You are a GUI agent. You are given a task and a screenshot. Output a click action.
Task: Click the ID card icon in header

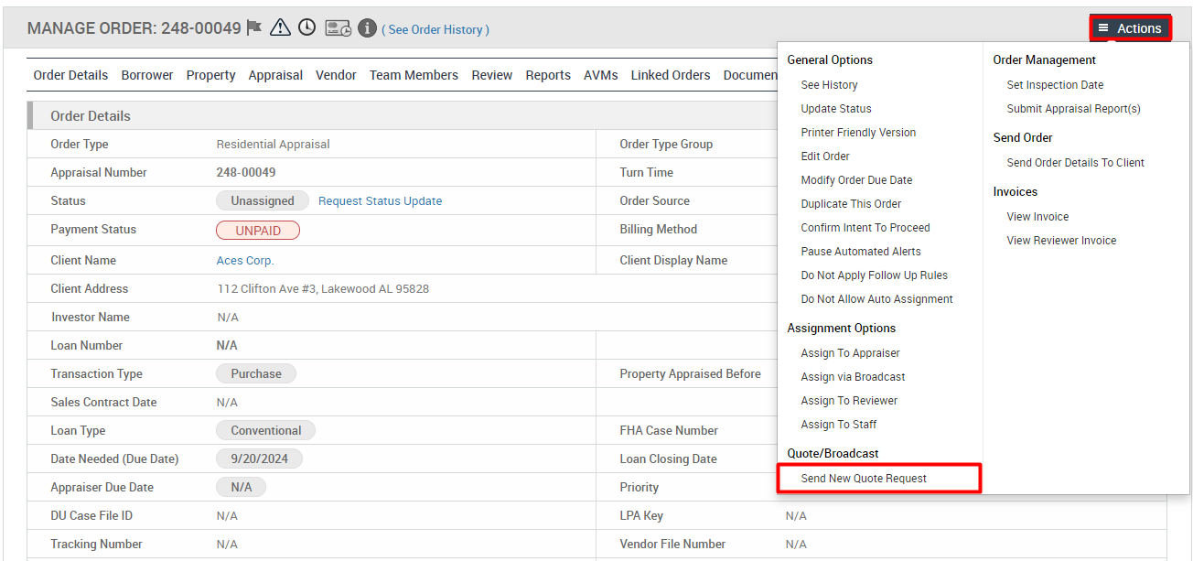point(338,28)
